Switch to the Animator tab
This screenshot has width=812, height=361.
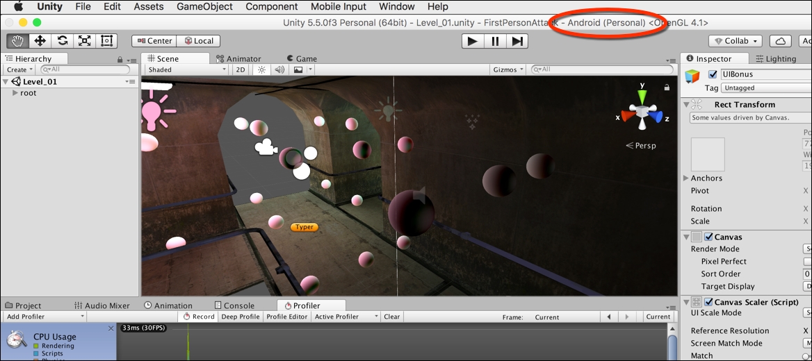[x=238, y=59]
